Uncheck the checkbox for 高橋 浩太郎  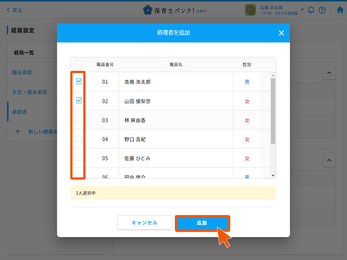tap(79, 82)
